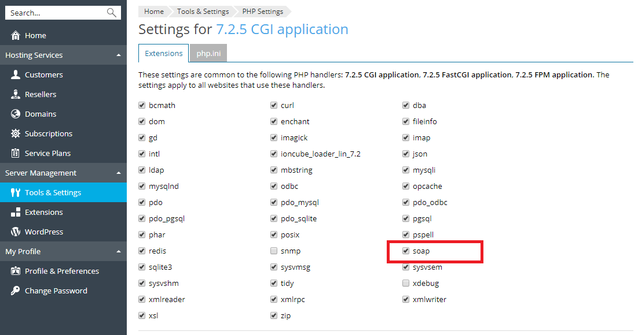638x335 pixels.
Task: Click the Customers person icon
Action: pyautogui.click(x=16, y=75)
